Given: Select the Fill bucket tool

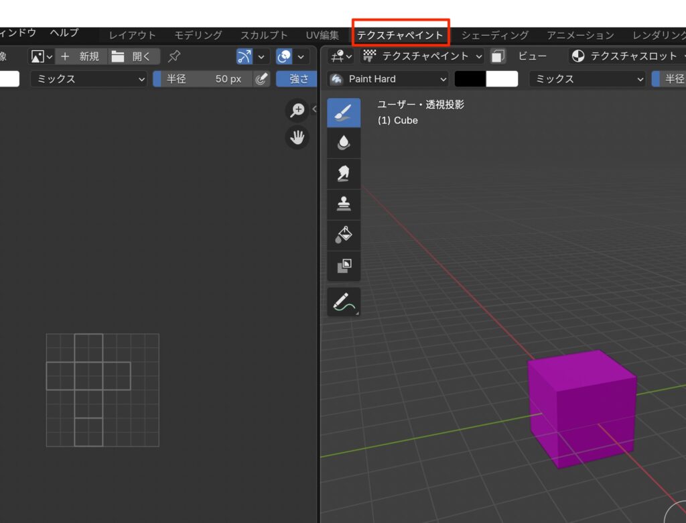Looking at the screenshot, I should (344, 235).
